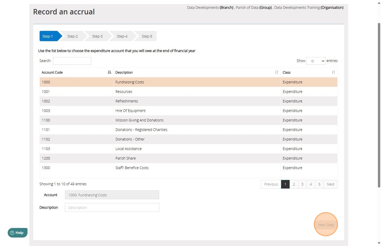This screenshot has height=246, width=381.
Task: Click Expenditure class in row 1102
Action: tap(292, 139)
